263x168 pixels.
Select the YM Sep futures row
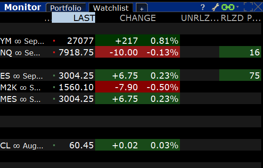[x=130, y=41]
